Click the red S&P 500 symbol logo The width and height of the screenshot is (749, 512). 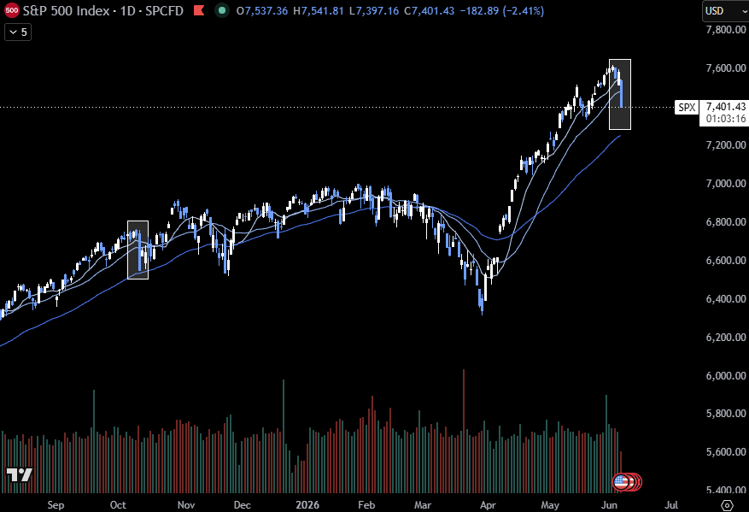click(x=11, y=10)
